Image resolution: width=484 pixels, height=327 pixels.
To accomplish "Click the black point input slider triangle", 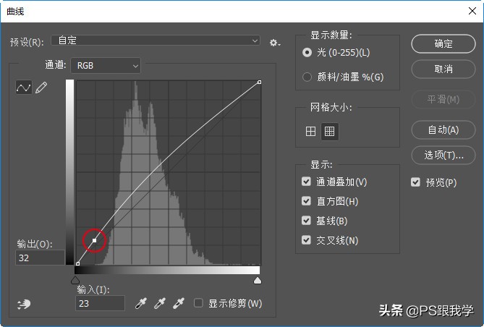I will 75,280.
